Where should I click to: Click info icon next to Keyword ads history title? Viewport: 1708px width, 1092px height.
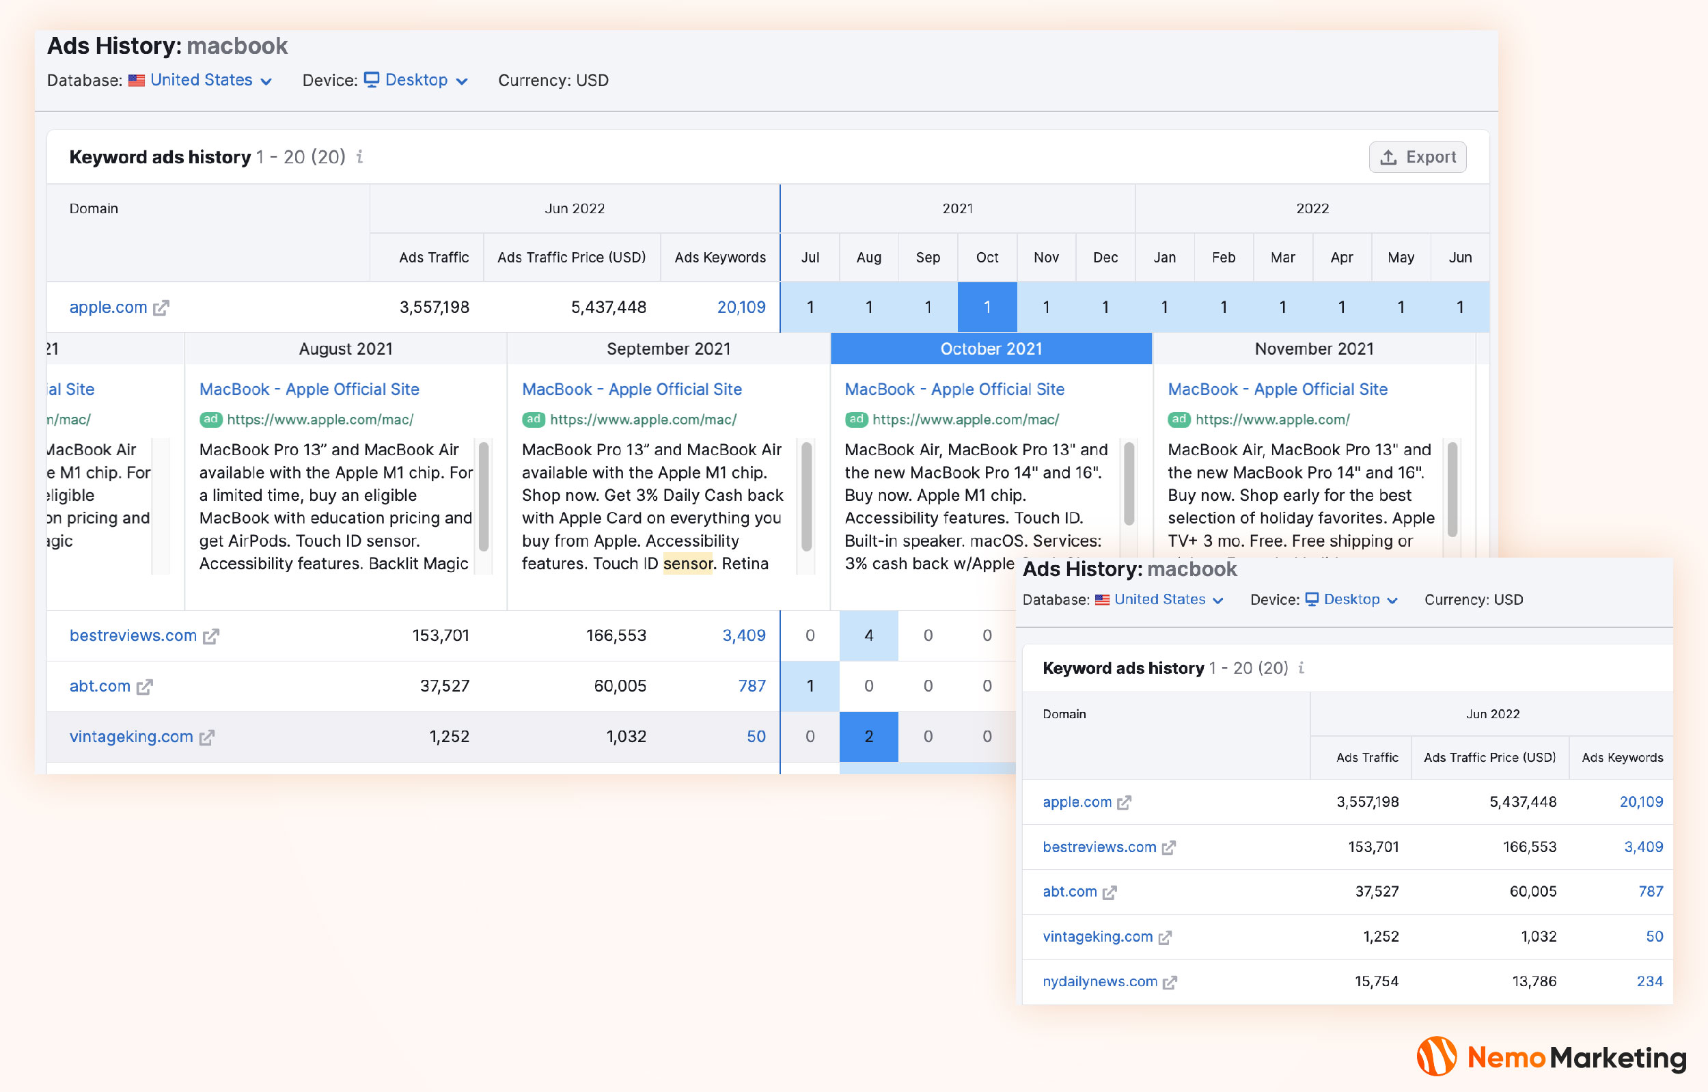pyautogui.click(x=359, y=156)
